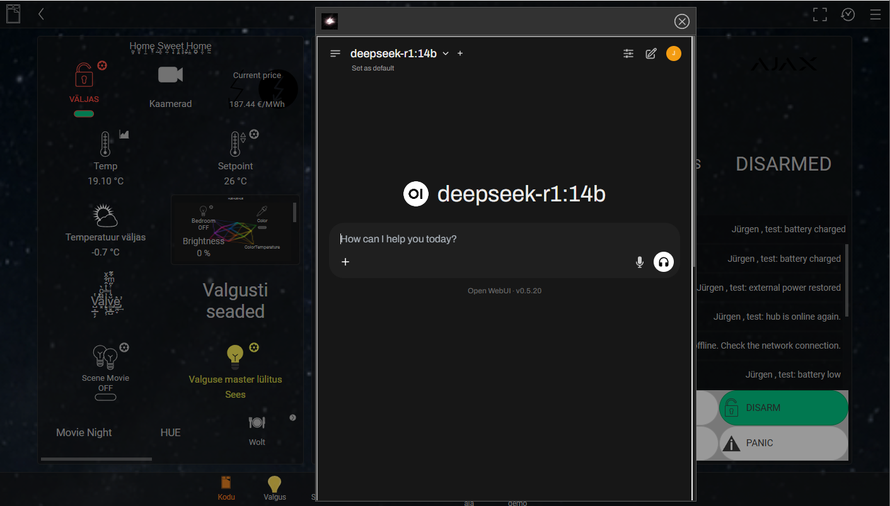This screenshot has width=890, height=506.
Task: Toggle the VÄLJAS lock switch
Action: pos(84,114)
